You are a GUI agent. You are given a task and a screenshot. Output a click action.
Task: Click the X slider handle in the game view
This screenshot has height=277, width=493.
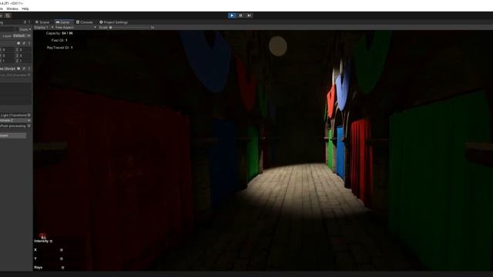[x=62, y=250]
